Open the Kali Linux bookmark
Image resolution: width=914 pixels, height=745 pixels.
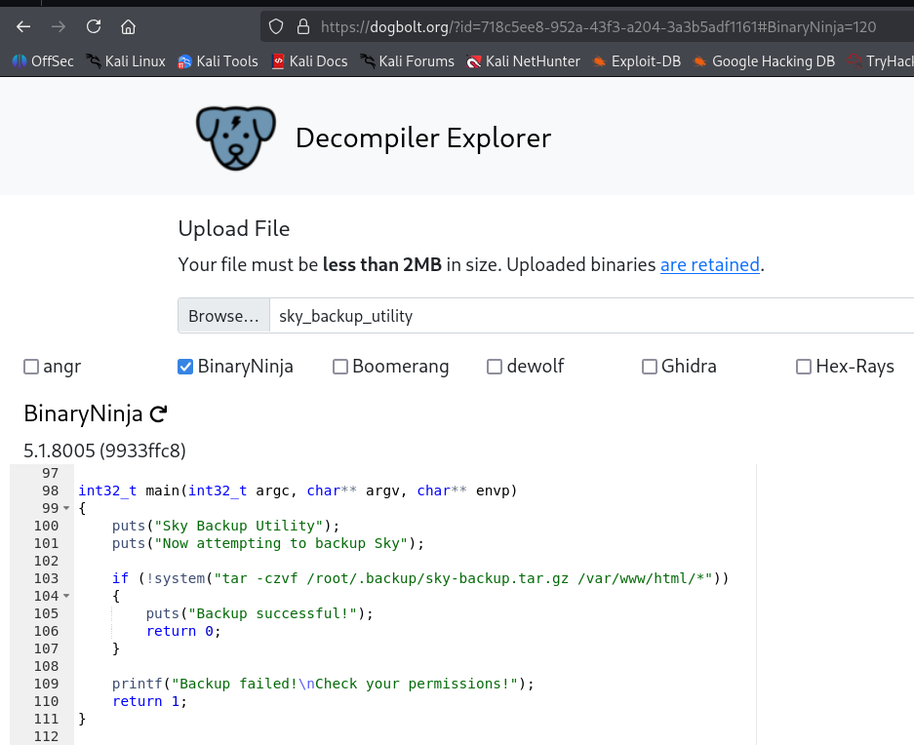point(125,61)
